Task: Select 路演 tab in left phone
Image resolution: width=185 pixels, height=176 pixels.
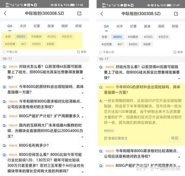Action: (x=51, y=26)
